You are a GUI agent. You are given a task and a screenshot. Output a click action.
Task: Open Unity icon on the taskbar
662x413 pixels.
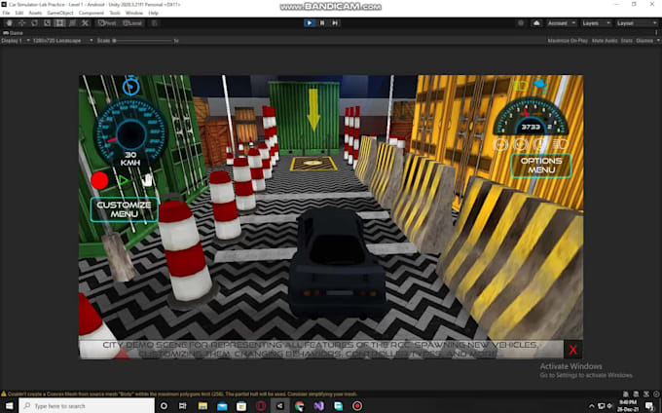280,406
